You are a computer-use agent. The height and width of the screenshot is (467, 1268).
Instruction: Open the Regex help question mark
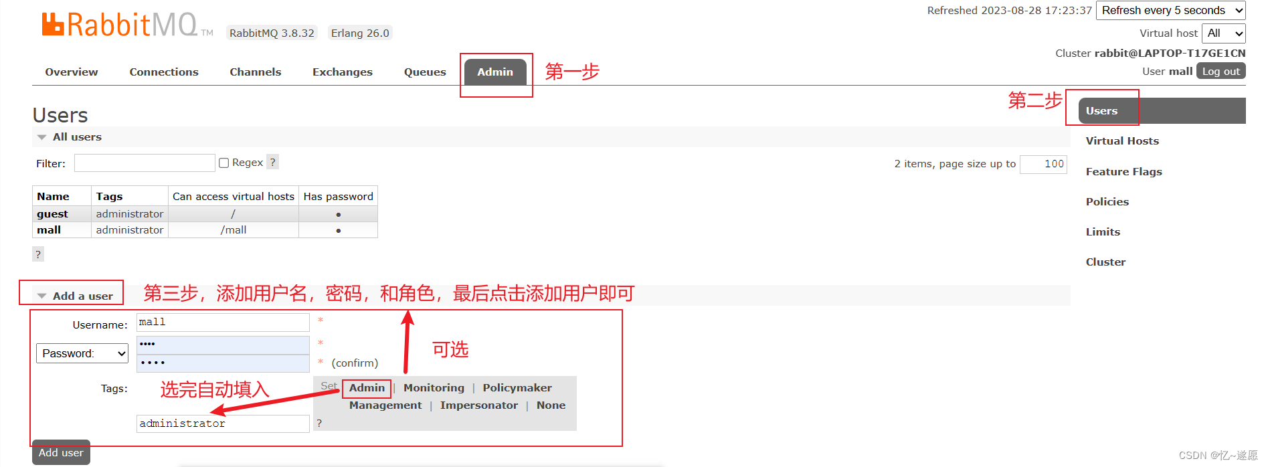coord(272,162)
